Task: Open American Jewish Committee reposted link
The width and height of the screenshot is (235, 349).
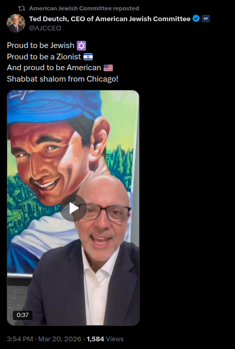Action: (x=84, y=8)
